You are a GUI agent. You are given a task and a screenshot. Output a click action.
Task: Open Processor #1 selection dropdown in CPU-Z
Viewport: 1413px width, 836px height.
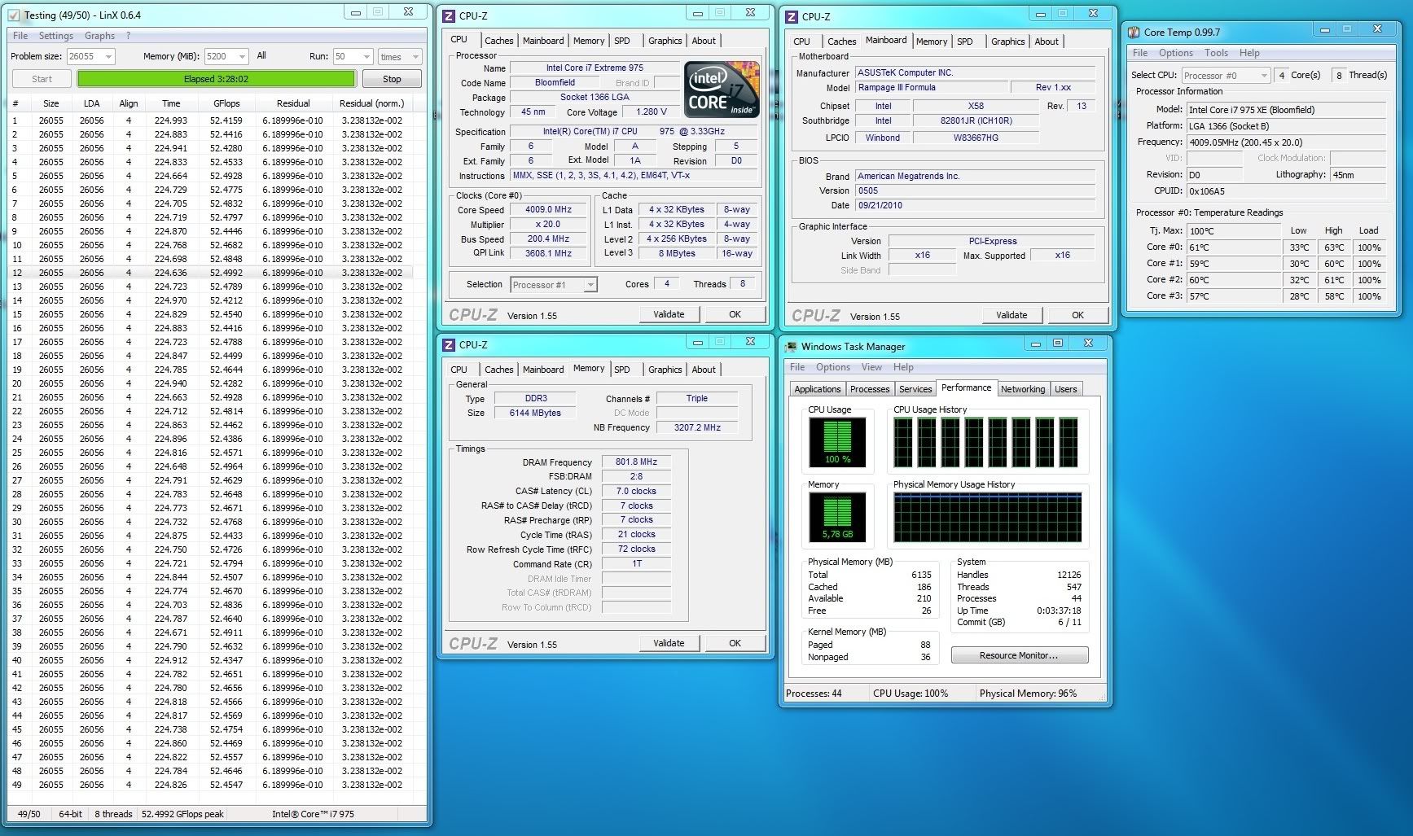click(554, 284)
